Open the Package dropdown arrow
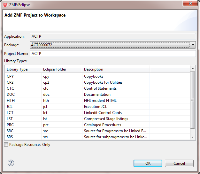Screen dimensions: 200x174 pyautogui.click(x=193, y=45)
